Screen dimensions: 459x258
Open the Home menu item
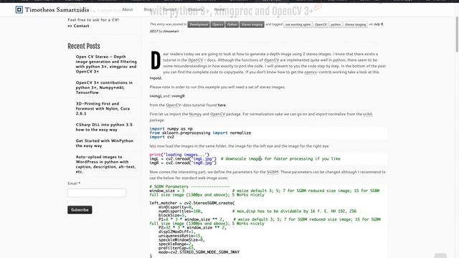[x=219, y=9]
